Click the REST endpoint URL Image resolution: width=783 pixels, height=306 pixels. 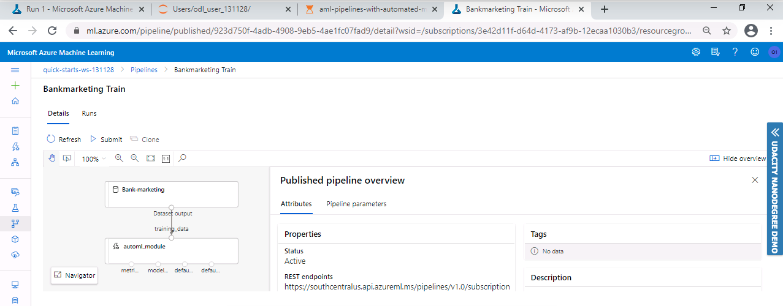pos(397,286)
